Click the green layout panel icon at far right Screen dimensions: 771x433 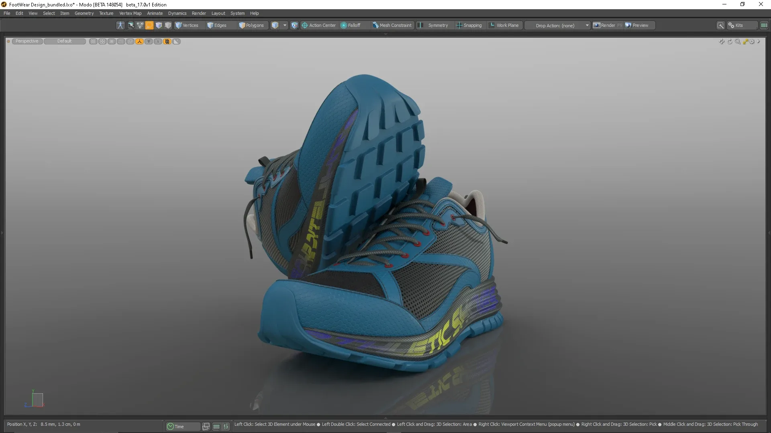(764, 25)
